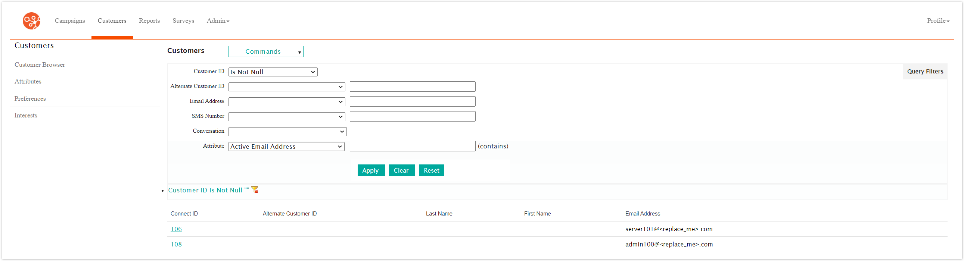Select the admin100@<replace_me>.com email cell

[x=669, y=245]
